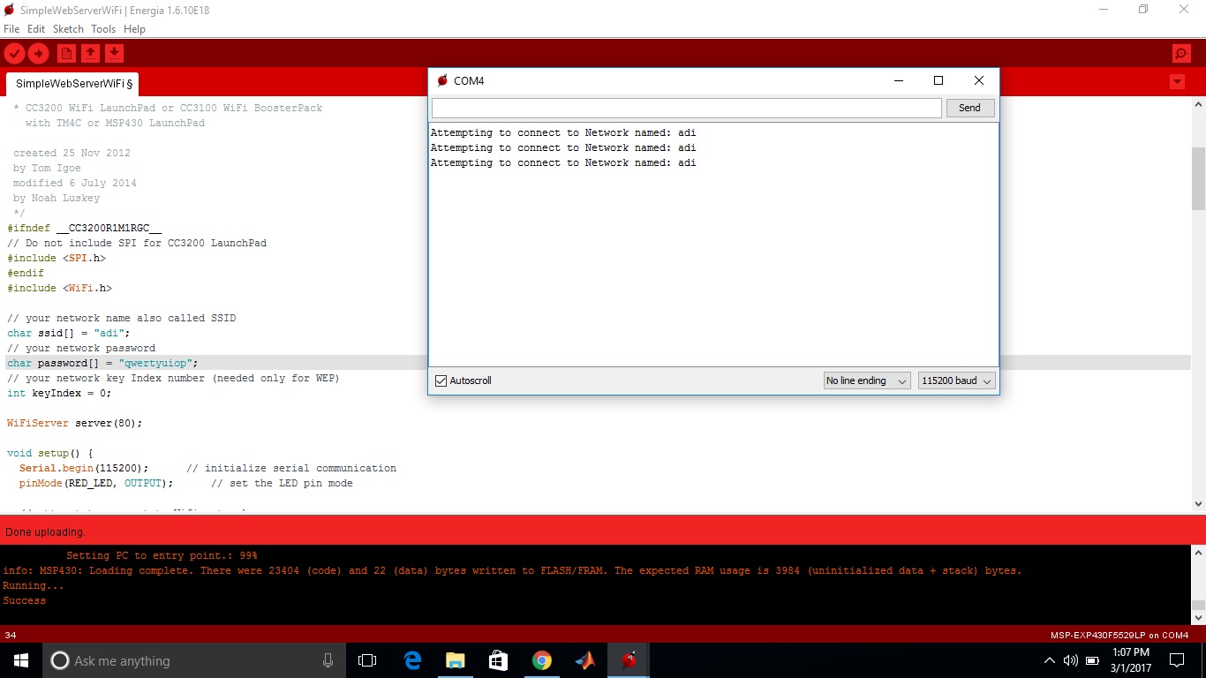Click the WiFiServer server(80) line
This screenshot has height=678, width=1206.
(x=75, y=423)
